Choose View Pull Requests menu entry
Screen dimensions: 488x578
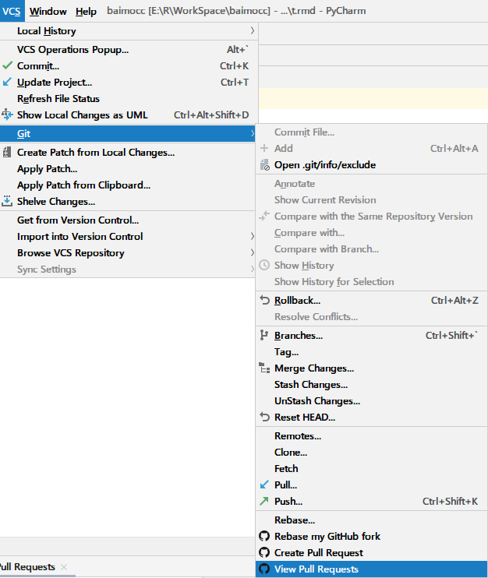(371, 569)
